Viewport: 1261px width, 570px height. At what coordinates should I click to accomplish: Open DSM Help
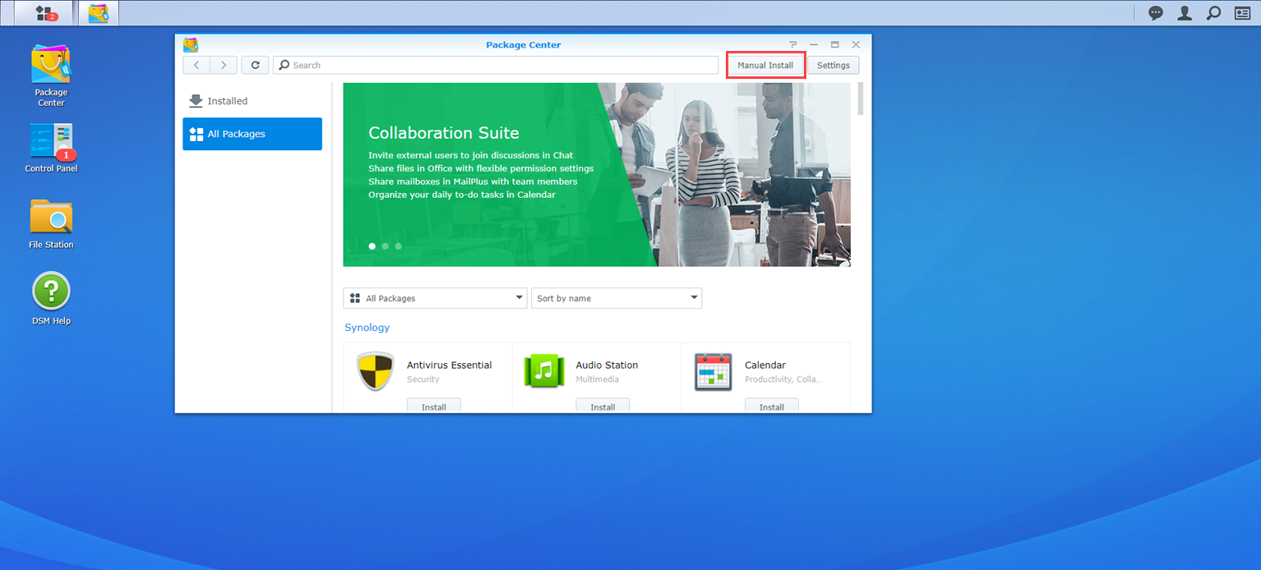(51, 296)
